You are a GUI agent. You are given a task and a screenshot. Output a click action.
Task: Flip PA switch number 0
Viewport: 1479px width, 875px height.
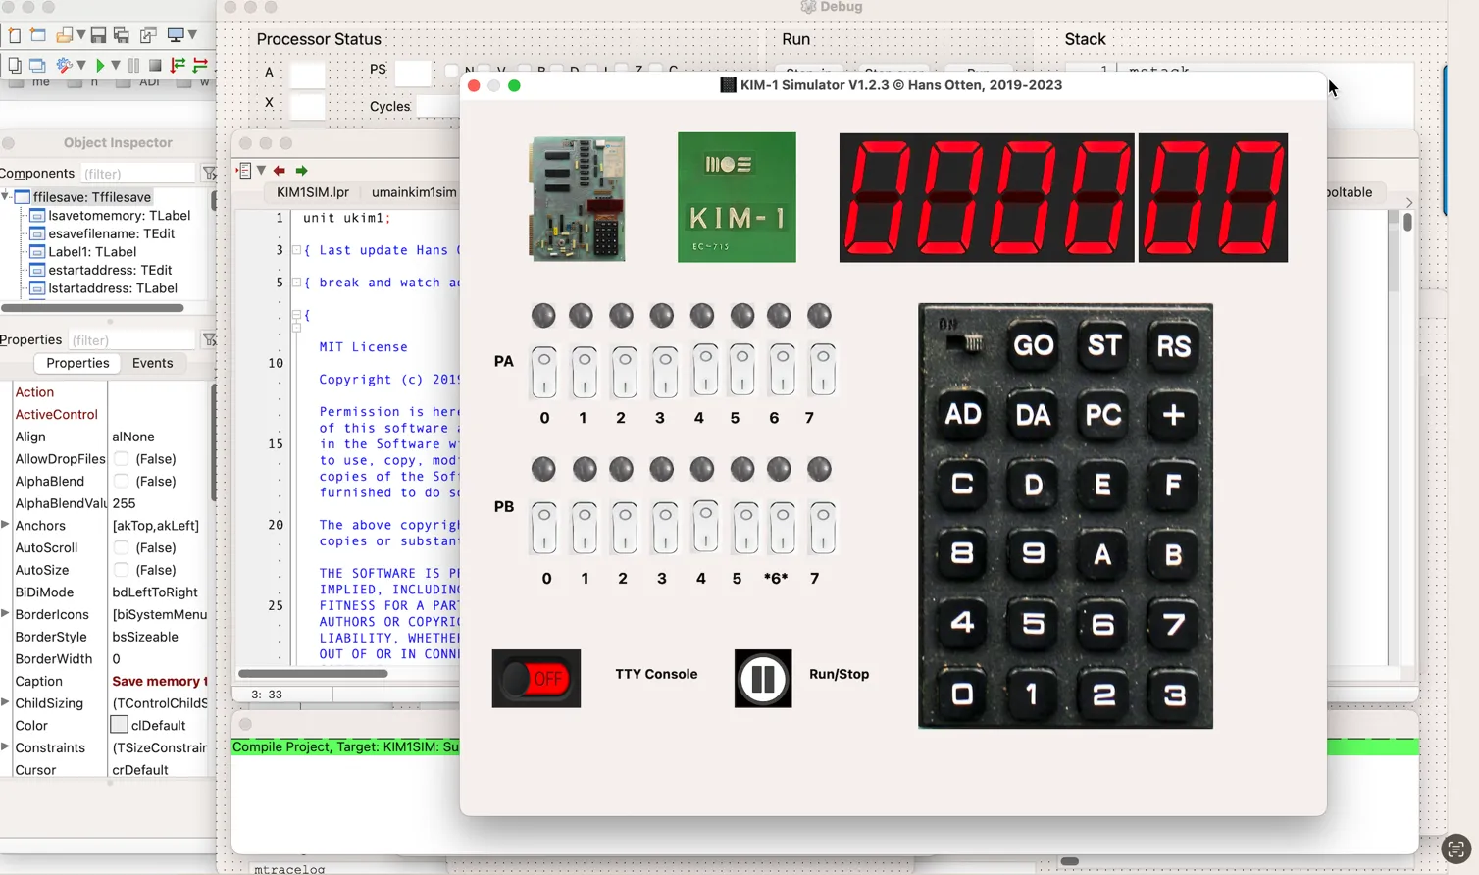[x=543, y=372]
